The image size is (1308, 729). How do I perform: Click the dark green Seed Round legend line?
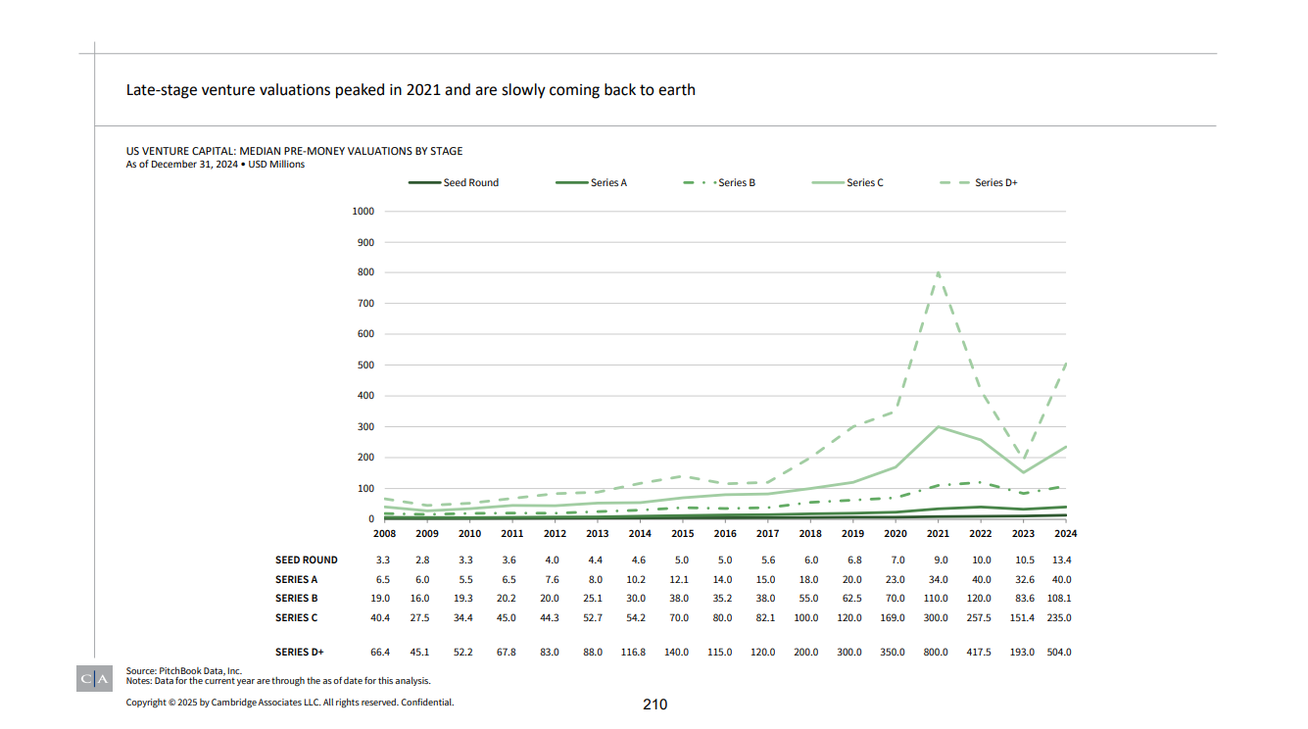click(424, 183)
